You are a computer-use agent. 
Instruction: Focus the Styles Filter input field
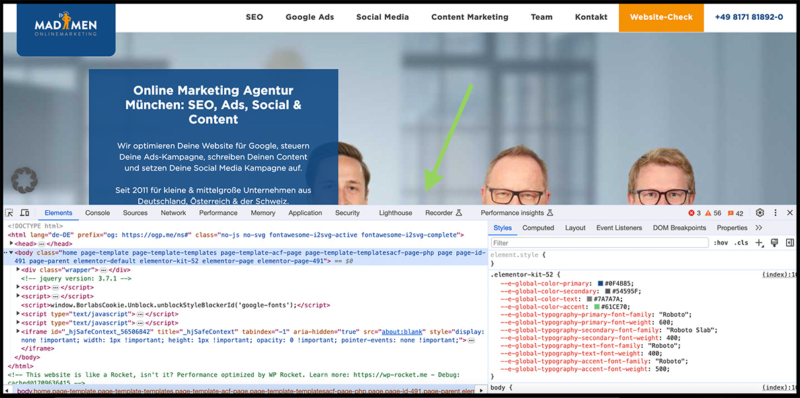tap(600, 243)
